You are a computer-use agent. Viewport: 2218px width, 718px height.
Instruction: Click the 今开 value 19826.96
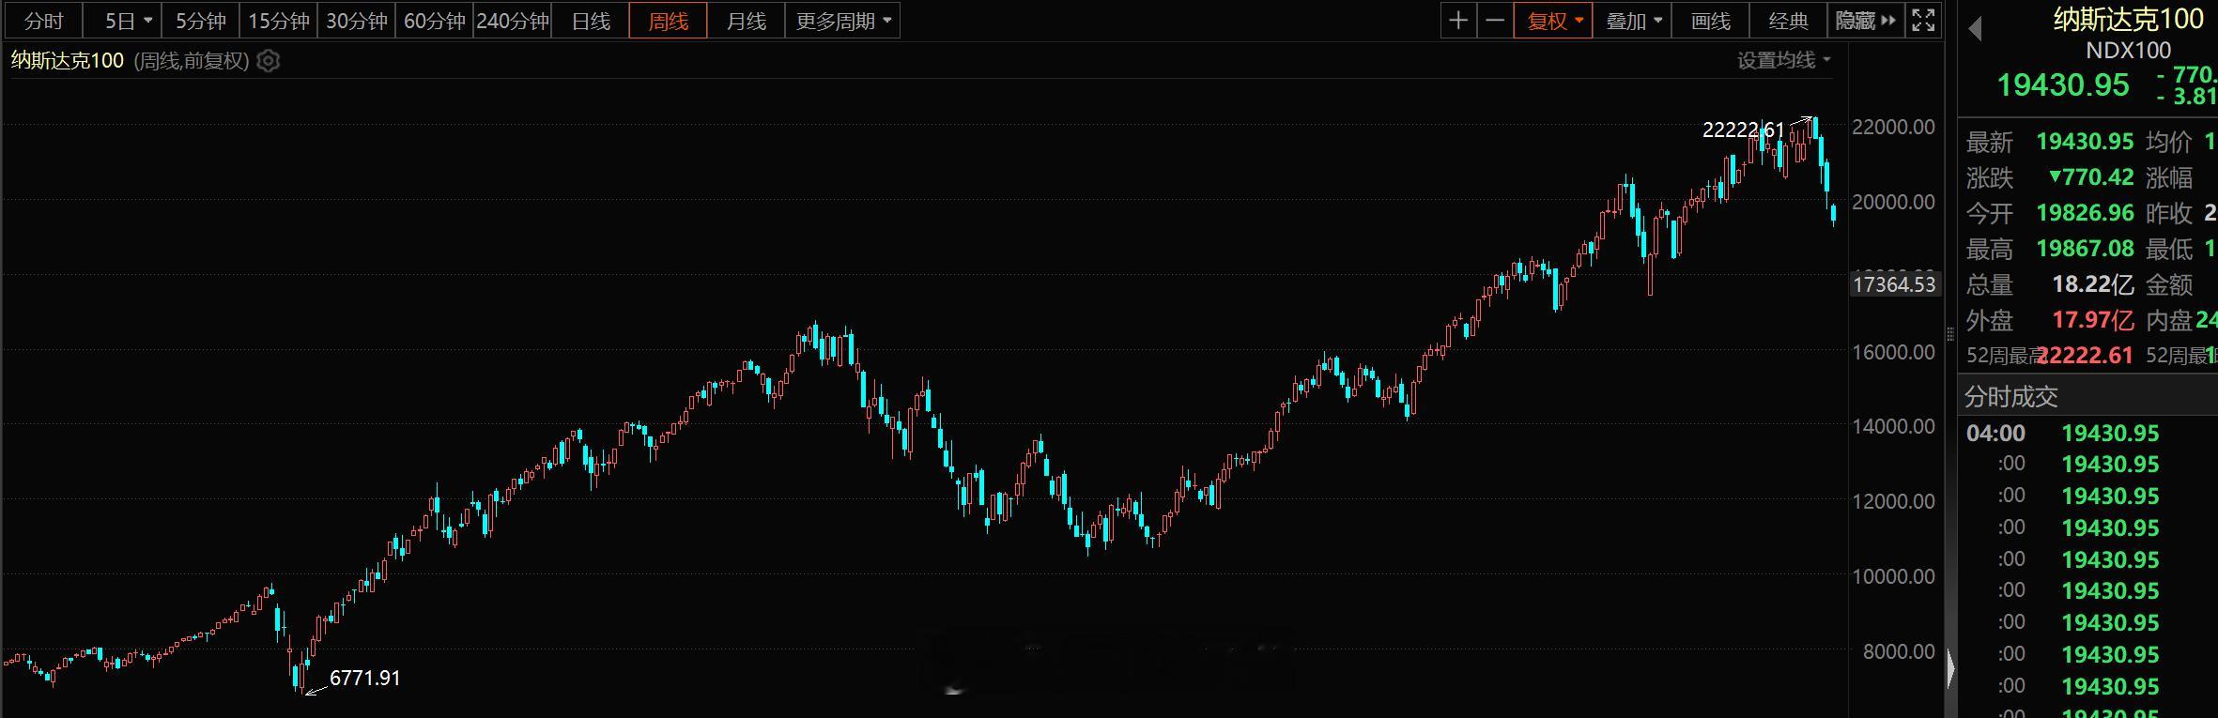(x=2085, y=213)
